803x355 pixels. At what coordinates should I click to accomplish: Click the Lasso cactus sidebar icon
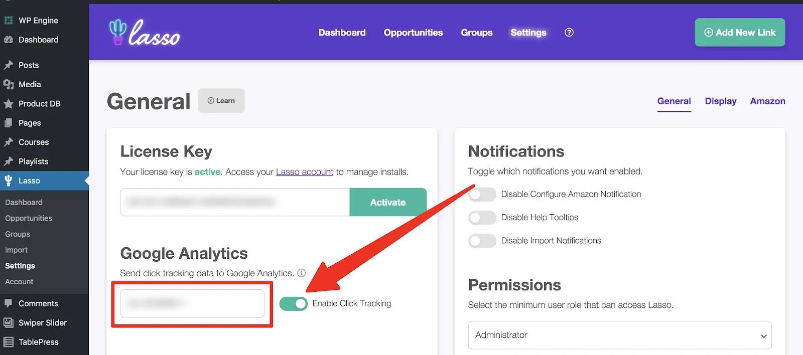[9, 181]
